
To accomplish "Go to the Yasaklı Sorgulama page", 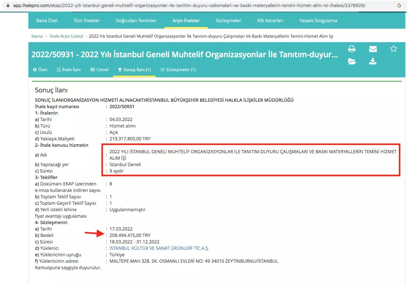I will click(317, 20).
